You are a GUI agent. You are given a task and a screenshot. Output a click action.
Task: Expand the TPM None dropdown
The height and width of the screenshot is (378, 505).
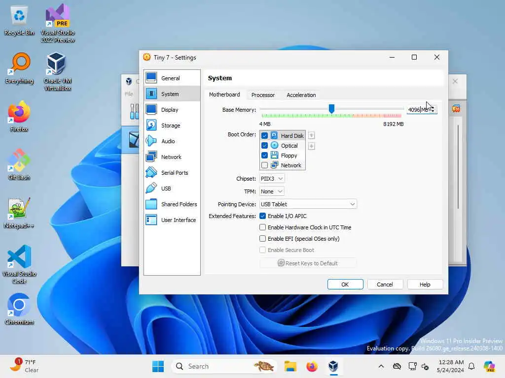click(x=272, y=191)
